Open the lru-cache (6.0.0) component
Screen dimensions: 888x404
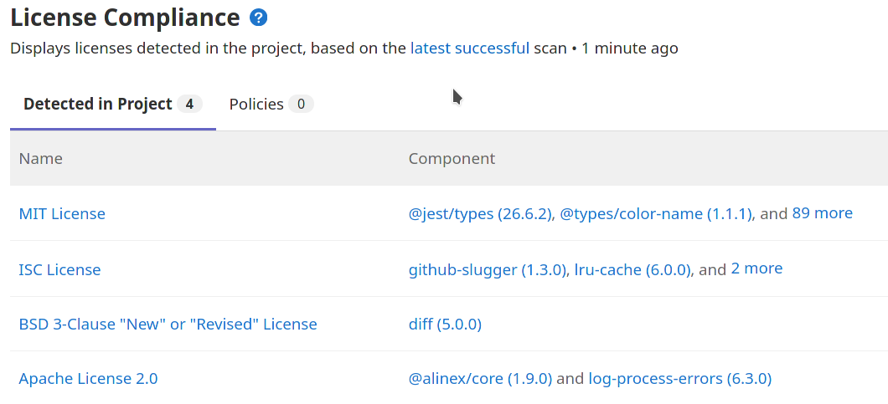tap(632, 270)
